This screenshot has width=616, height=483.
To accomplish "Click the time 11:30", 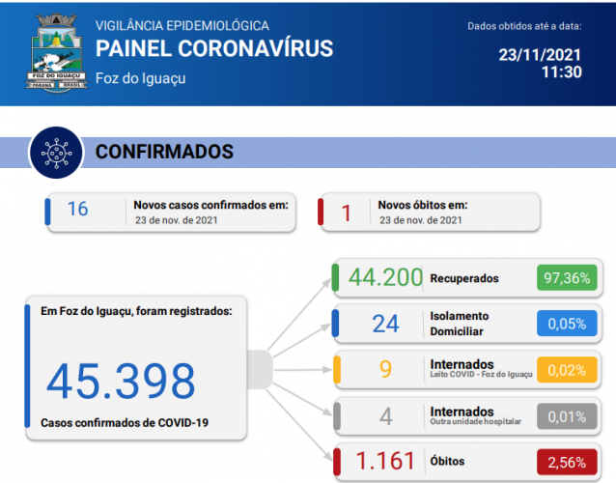I will (562, 72).
